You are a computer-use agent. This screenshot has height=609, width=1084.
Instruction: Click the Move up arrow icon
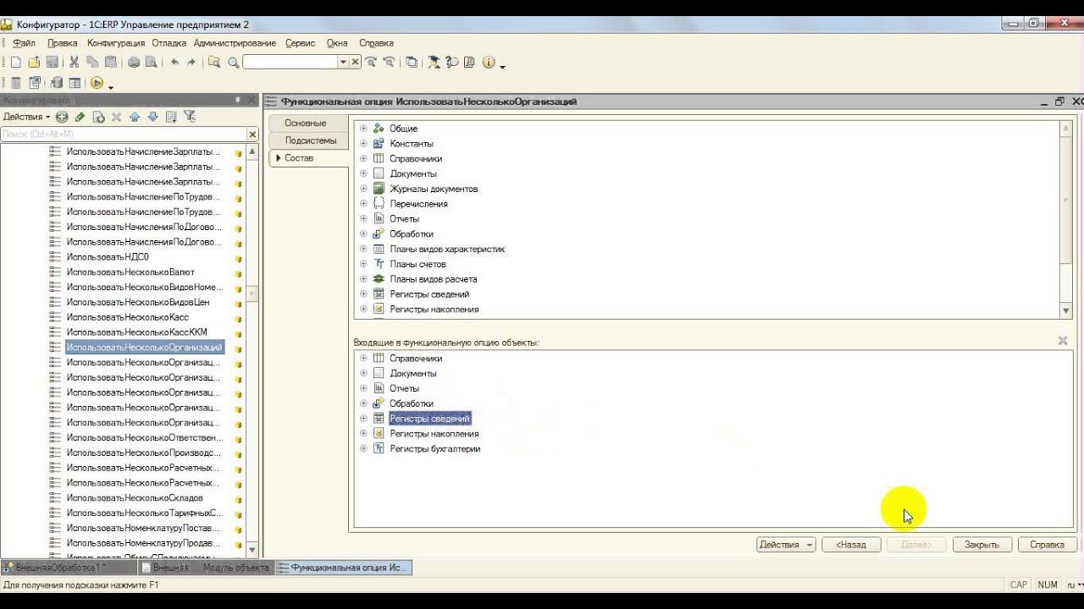pos(135,117)
